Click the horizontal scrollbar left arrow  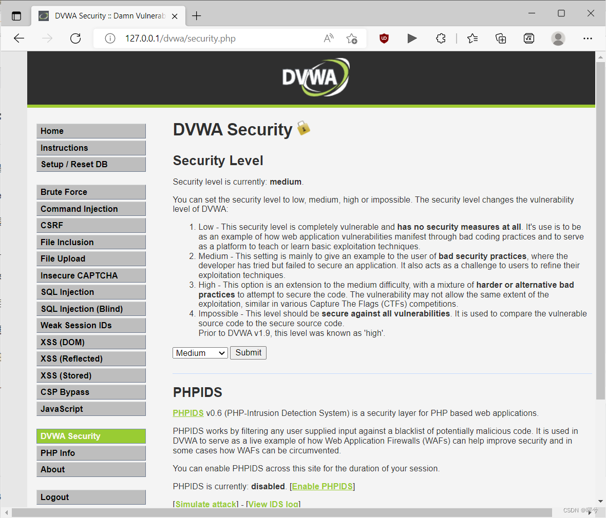pos(6,512)
